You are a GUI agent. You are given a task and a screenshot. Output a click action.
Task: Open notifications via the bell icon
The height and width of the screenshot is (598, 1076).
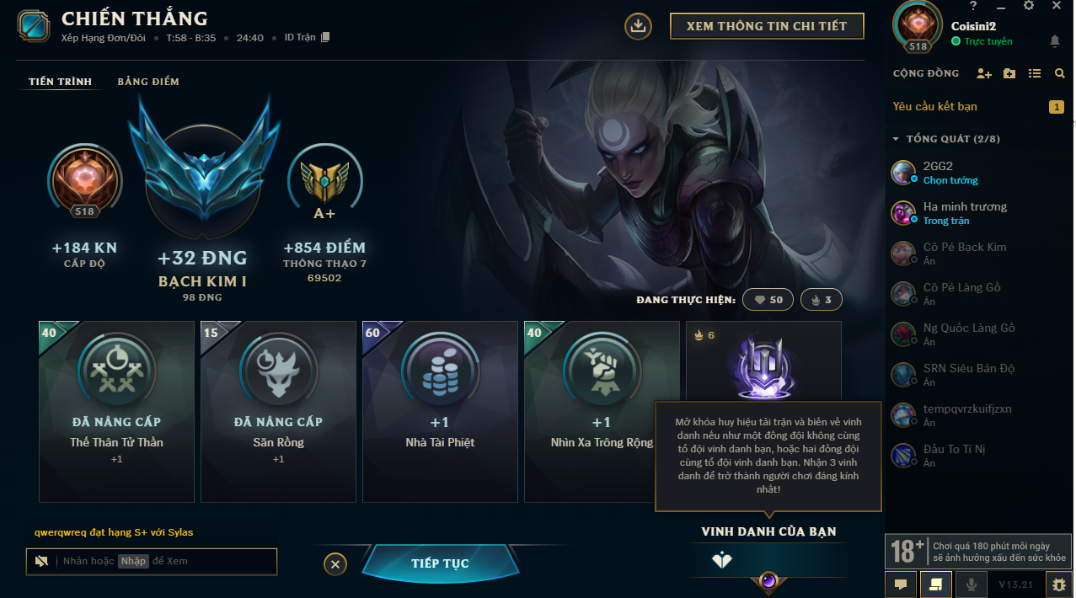coord(1055,40)
